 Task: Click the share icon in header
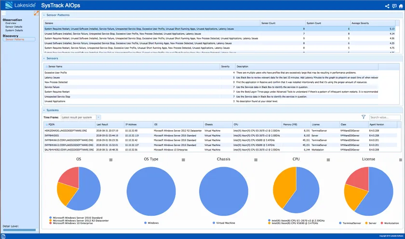(387, 6)
